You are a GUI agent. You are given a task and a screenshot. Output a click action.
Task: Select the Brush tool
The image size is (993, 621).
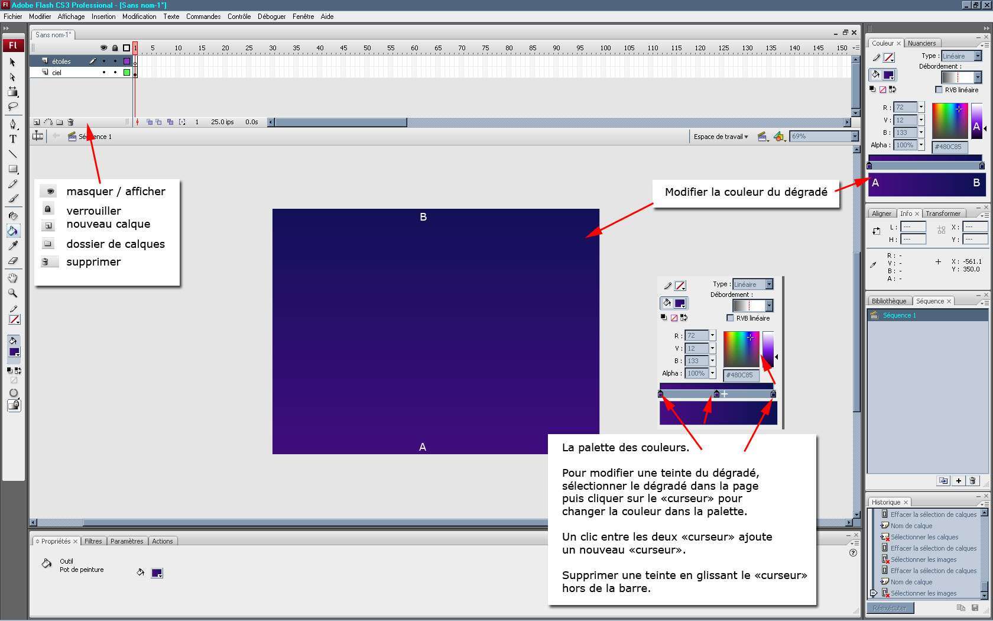coord(13,199)
